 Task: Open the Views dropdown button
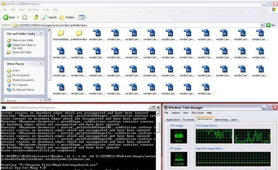pos(83,17)
